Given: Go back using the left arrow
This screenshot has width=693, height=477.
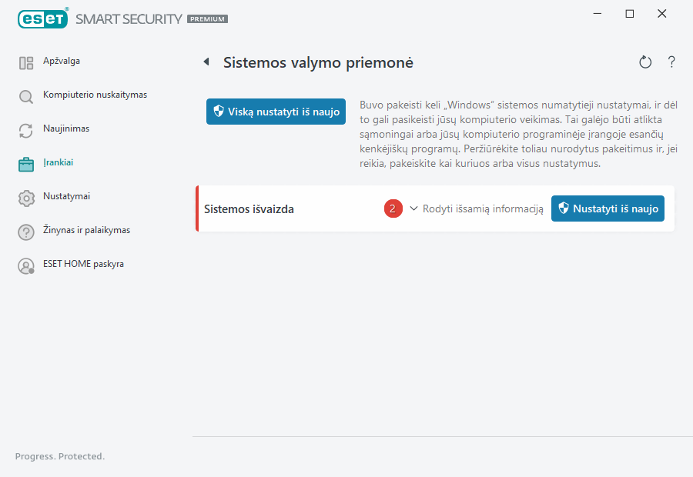Looking at the screenshot, I should click(x=206, y=62).
